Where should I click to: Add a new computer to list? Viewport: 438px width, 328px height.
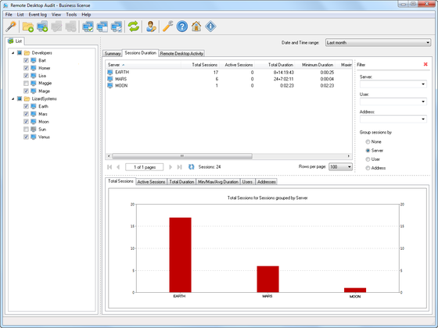(x=42, y=27)
